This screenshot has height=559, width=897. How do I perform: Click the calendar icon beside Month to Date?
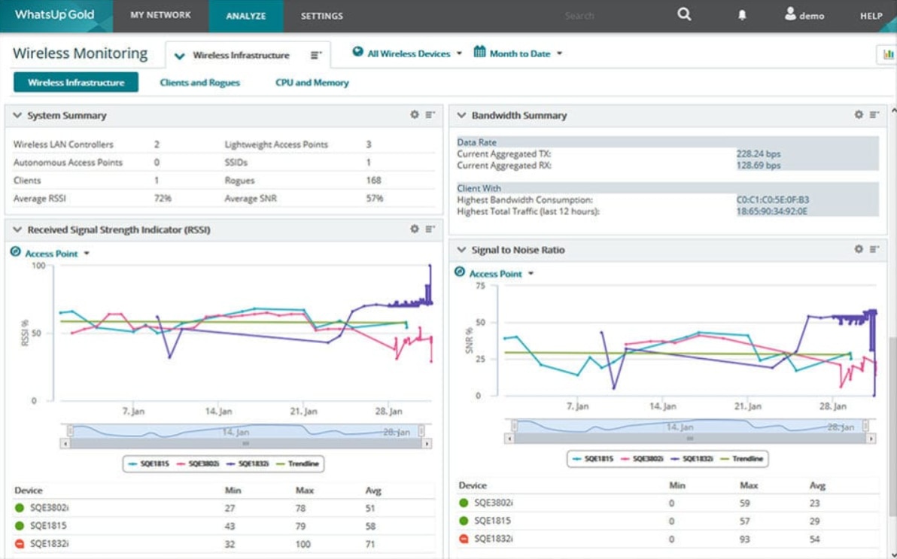coord(479,53)
